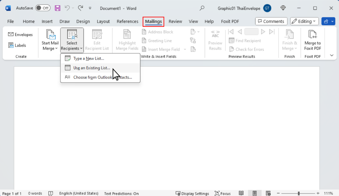Click the Merge to Foxit PDF icon
This screenshot has height=196, width=339.
[x=313, y=34]
